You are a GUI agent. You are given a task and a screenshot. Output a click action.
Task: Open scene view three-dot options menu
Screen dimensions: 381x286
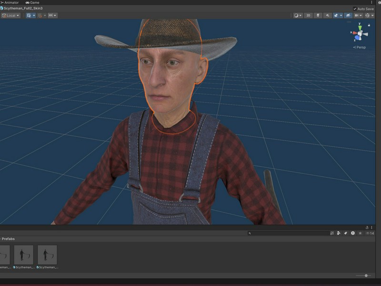point(371,2)
